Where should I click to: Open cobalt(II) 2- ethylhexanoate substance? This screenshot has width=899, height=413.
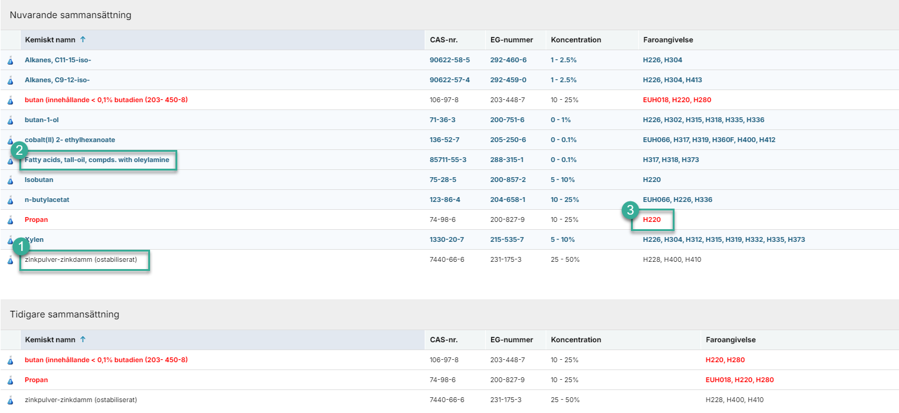tap(70, 140)
